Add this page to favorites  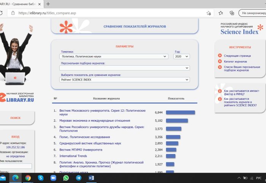[208, 13]
